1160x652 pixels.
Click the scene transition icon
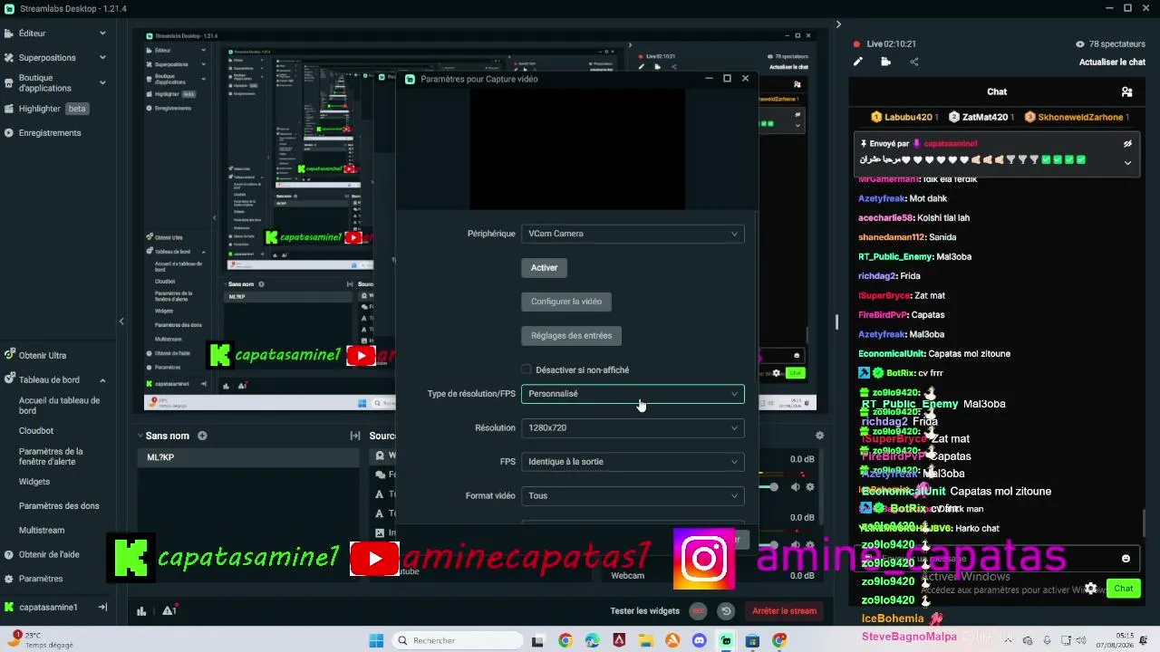pos(355,436)
